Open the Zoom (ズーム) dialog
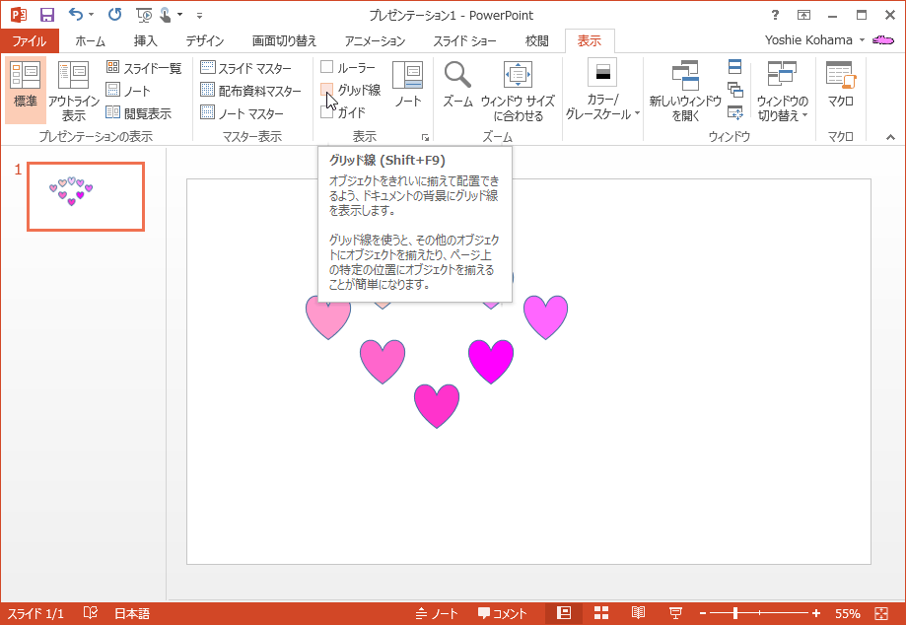This screenshot has width=906, height=625. tap(457, 85)
